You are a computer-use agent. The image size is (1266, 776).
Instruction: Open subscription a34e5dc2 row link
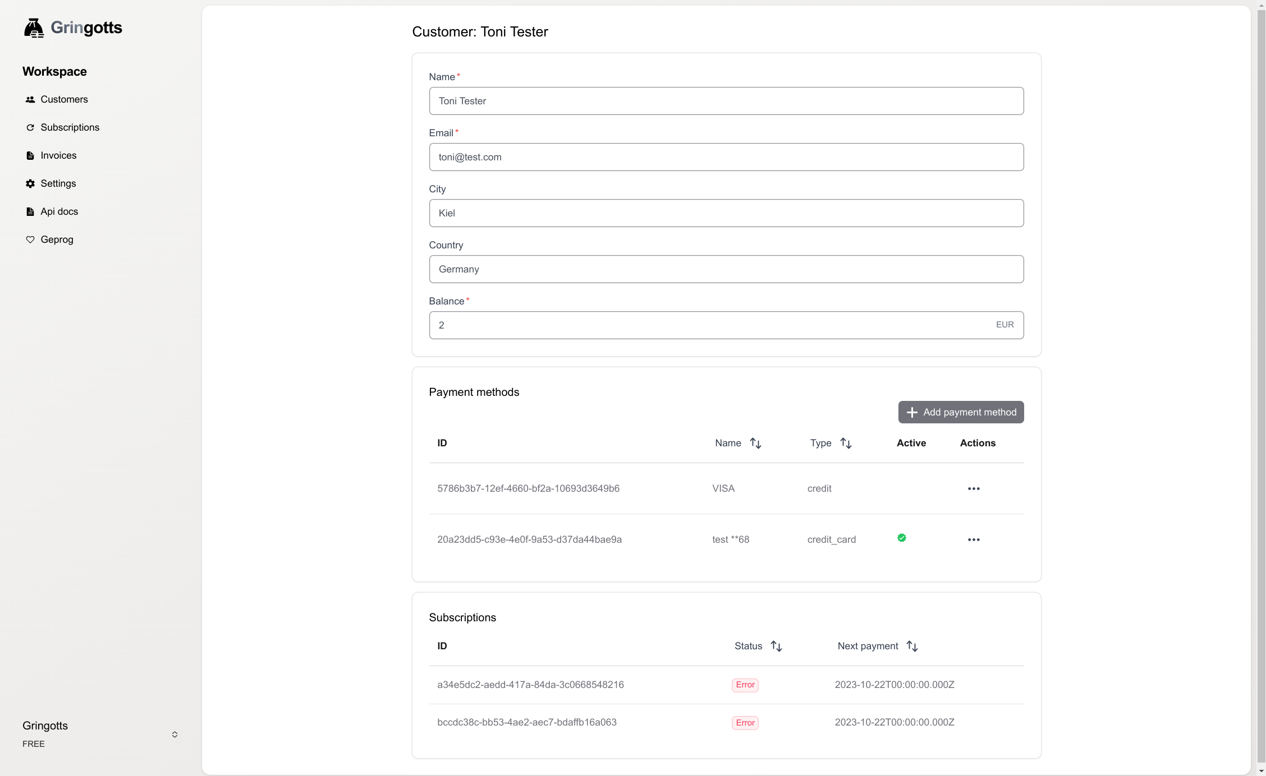click(x=530, y=685)
